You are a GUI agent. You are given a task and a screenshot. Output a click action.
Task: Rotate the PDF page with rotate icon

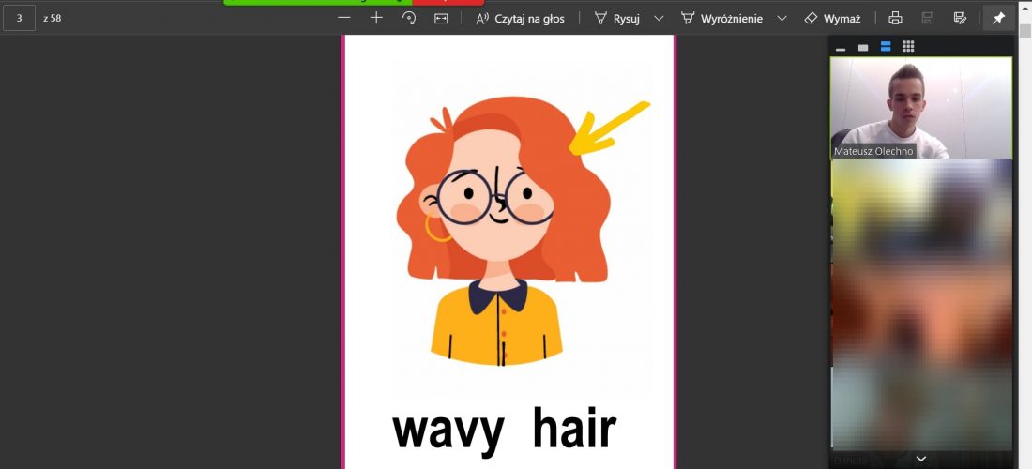tap(409, 19)
